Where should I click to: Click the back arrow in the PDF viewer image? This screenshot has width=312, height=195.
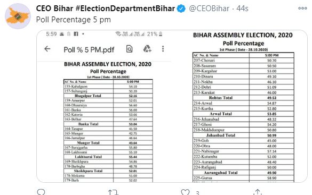pyautogui.click(x=47, y=49)
